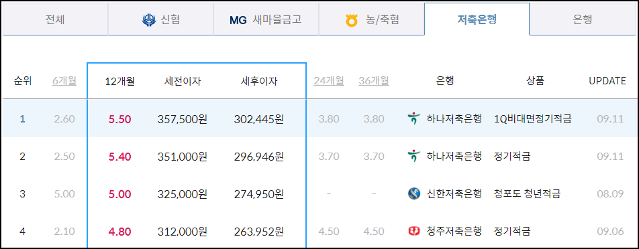Click 하나저축은행 name in rank 2 row

(454, 157)
